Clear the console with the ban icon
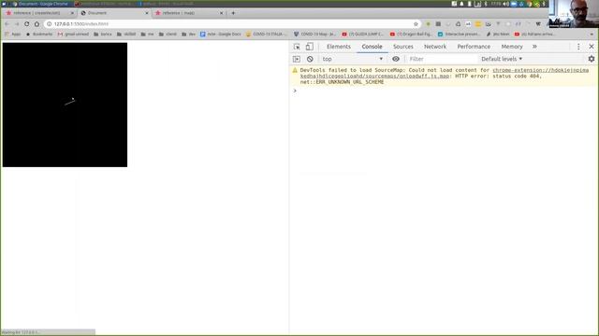Image resolution: width=599 pixels, height=336 pixels. tap(310, 59)
